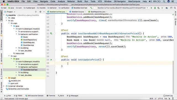Open the bottom Build tool window
Image resolution: width=177 pixels, height=100 pixels.
(x=61, y=96)
